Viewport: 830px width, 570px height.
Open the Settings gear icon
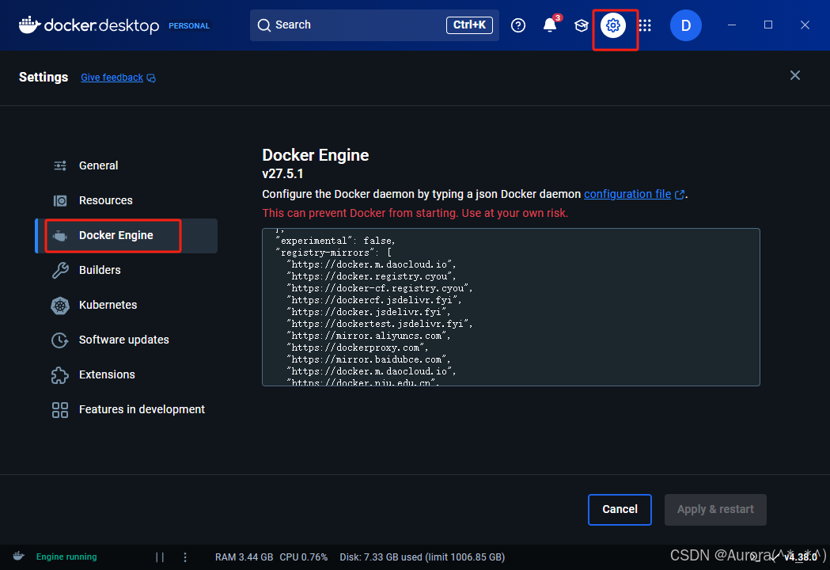(613, 25)
